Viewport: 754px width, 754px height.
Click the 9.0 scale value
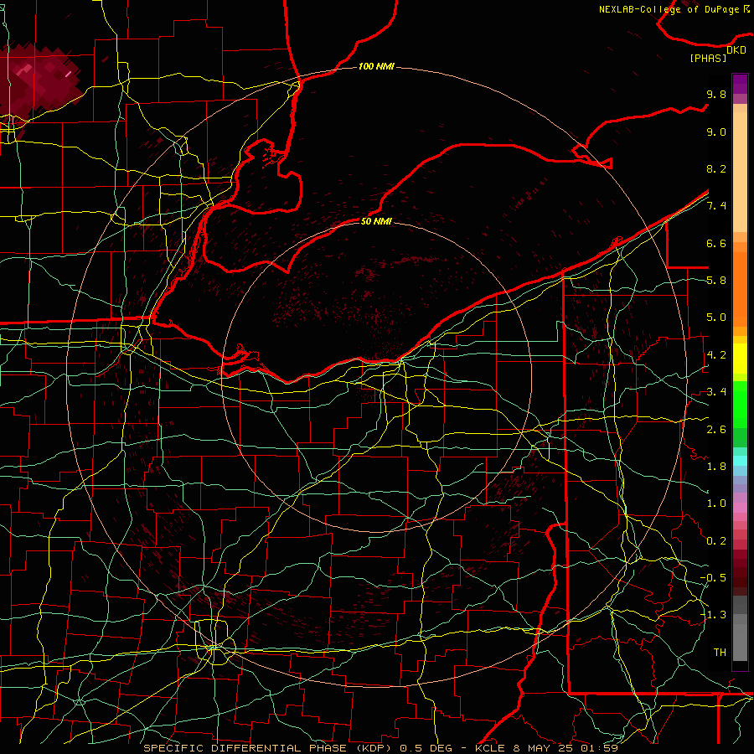[x=716, y=132]
